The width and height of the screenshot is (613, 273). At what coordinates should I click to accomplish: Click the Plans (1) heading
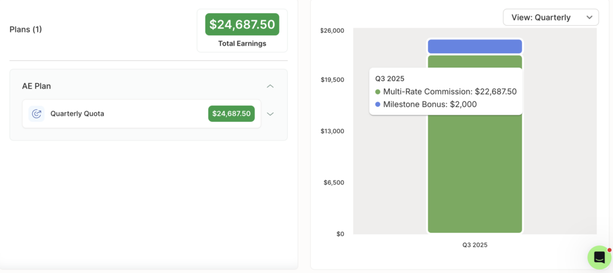[25, 30]
